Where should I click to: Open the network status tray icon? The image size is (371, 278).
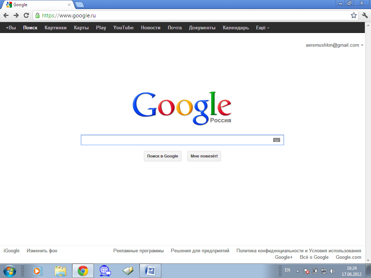point(324,271)
